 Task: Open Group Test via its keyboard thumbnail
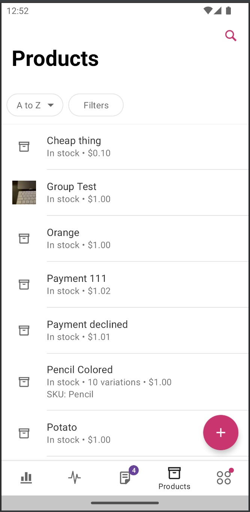point(24,192)
